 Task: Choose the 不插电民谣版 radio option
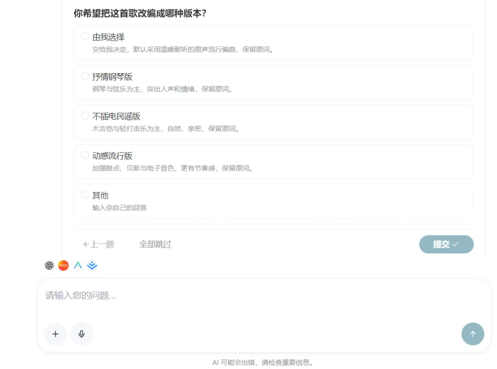pos(85,116)
